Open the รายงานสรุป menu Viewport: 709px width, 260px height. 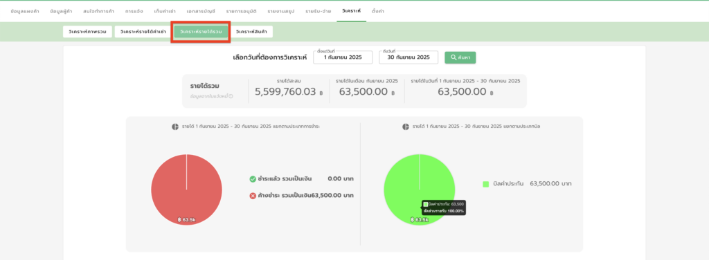[281, 11]
